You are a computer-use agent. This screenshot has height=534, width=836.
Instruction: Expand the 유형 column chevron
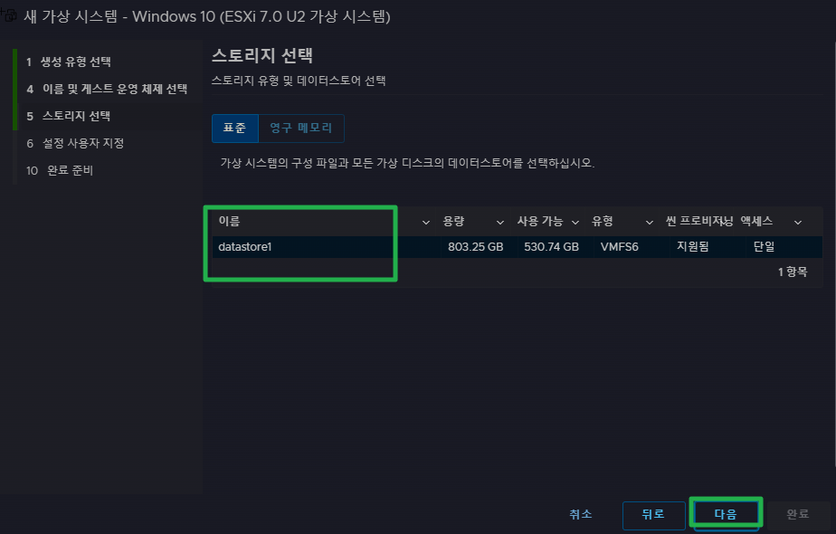click(650, 222)
